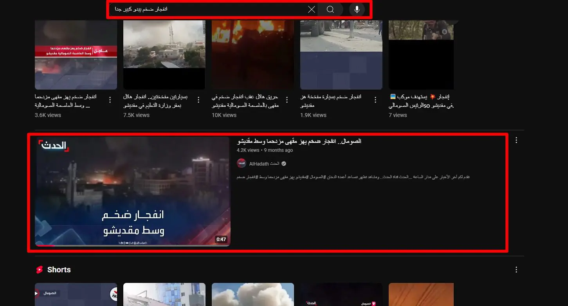The width and height of the screenshot is (568, 306).
Task: Open the three-dot menu for the 10K views video
Action: coord(287,100)
